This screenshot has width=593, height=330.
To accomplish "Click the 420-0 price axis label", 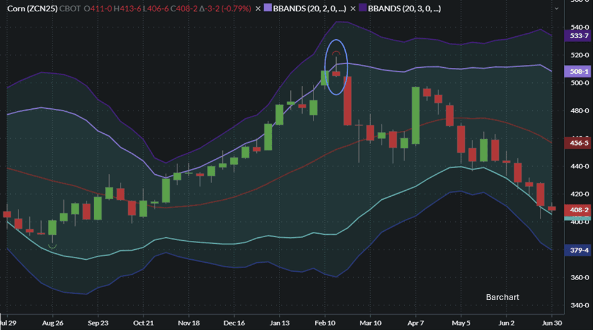I will point(579,194).
